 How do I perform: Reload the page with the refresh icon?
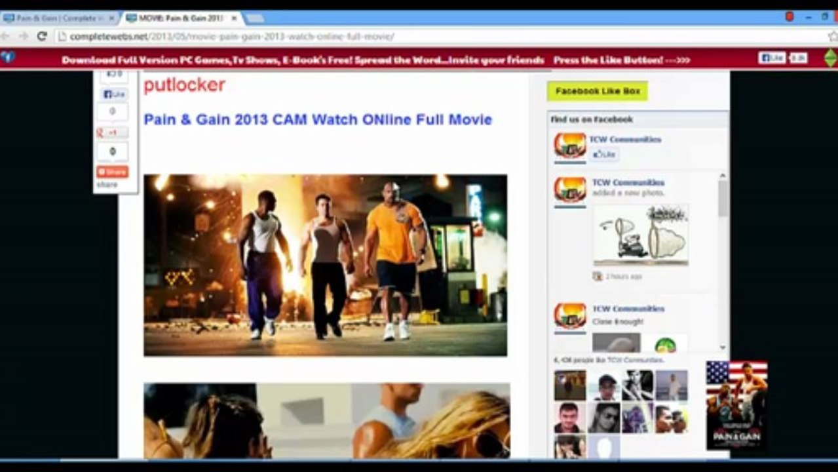pos(42,37)
